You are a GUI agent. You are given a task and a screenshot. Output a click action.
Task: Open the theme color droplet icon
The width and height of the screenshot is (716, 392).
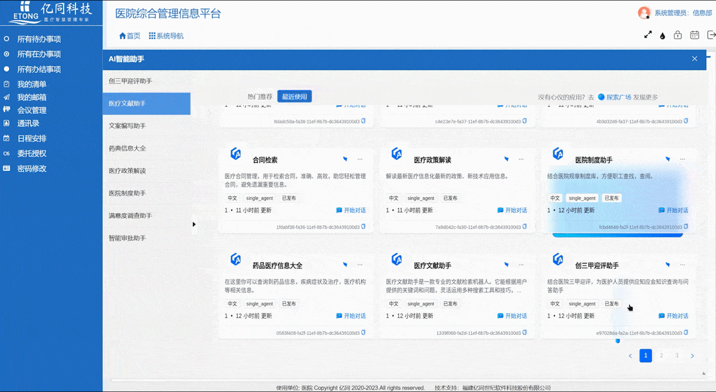tap(663, 35)
